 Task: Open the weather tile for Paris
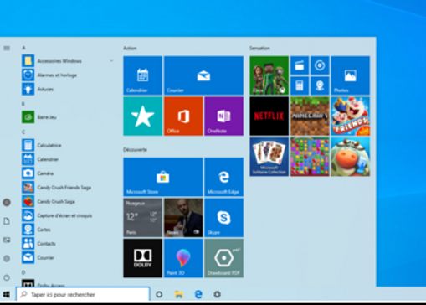pos(142,218)
